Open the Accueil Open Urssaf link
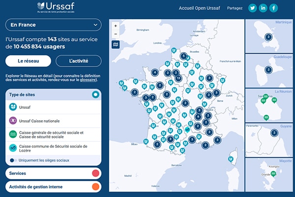295x197 pixels. (x=198, y=8)
